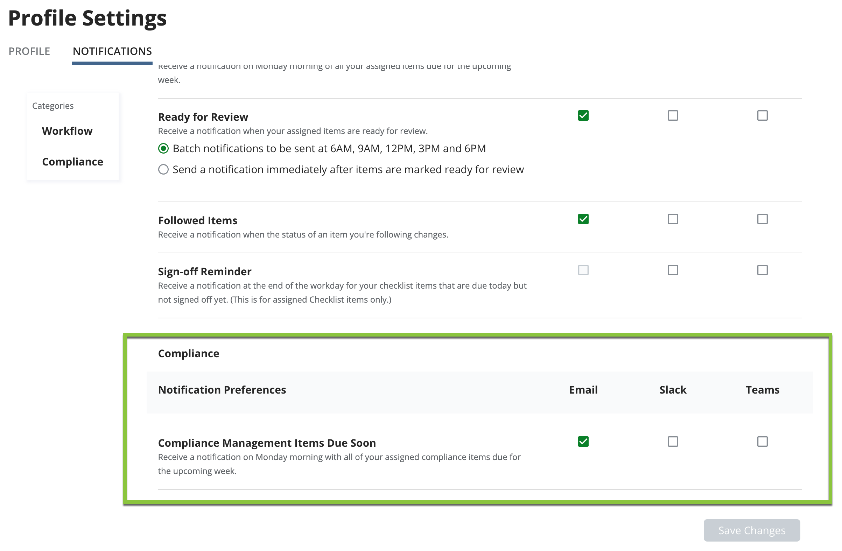Image resolution: width=842 pixels, height=551 pixels.
Task: Uncheck Email for Compliance Items Due Soon
Action: (x=583, y=441)
